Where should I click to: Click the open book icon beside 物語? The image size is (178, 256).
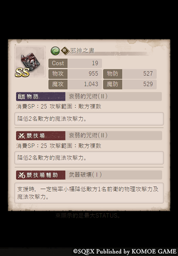(21, 96)
